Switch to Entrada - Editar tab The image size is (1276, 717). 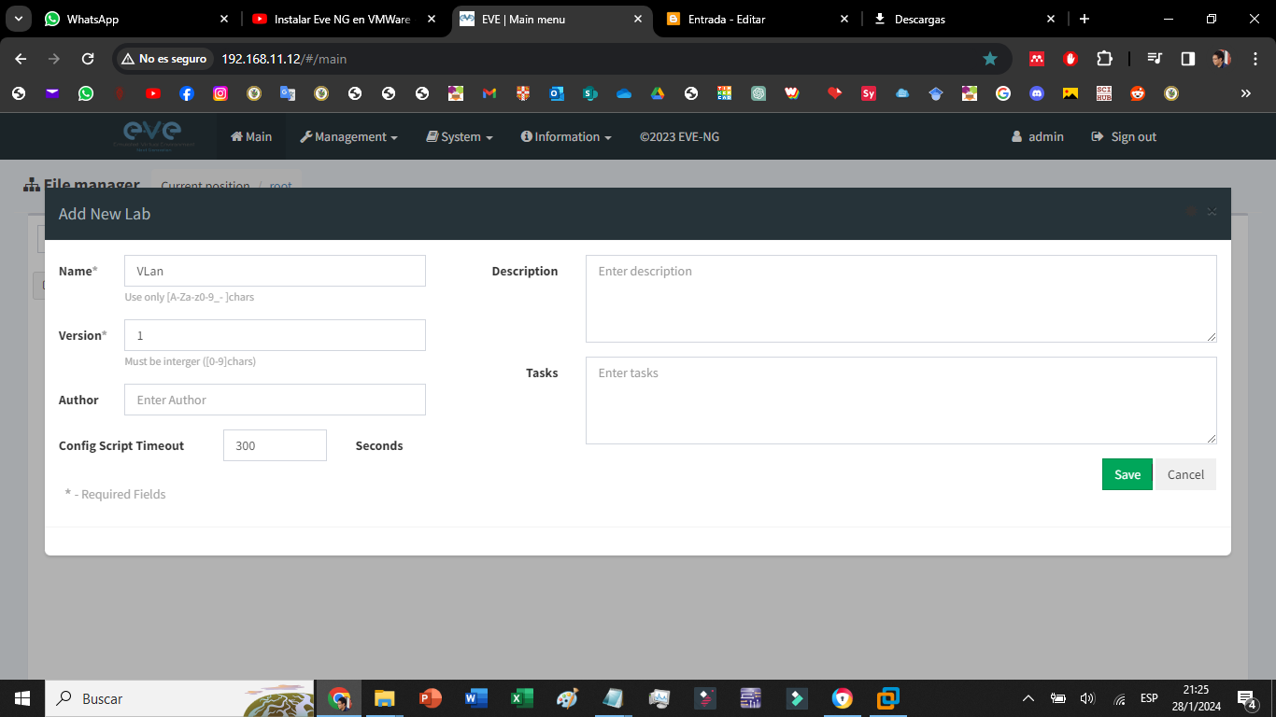click(759, 19)
